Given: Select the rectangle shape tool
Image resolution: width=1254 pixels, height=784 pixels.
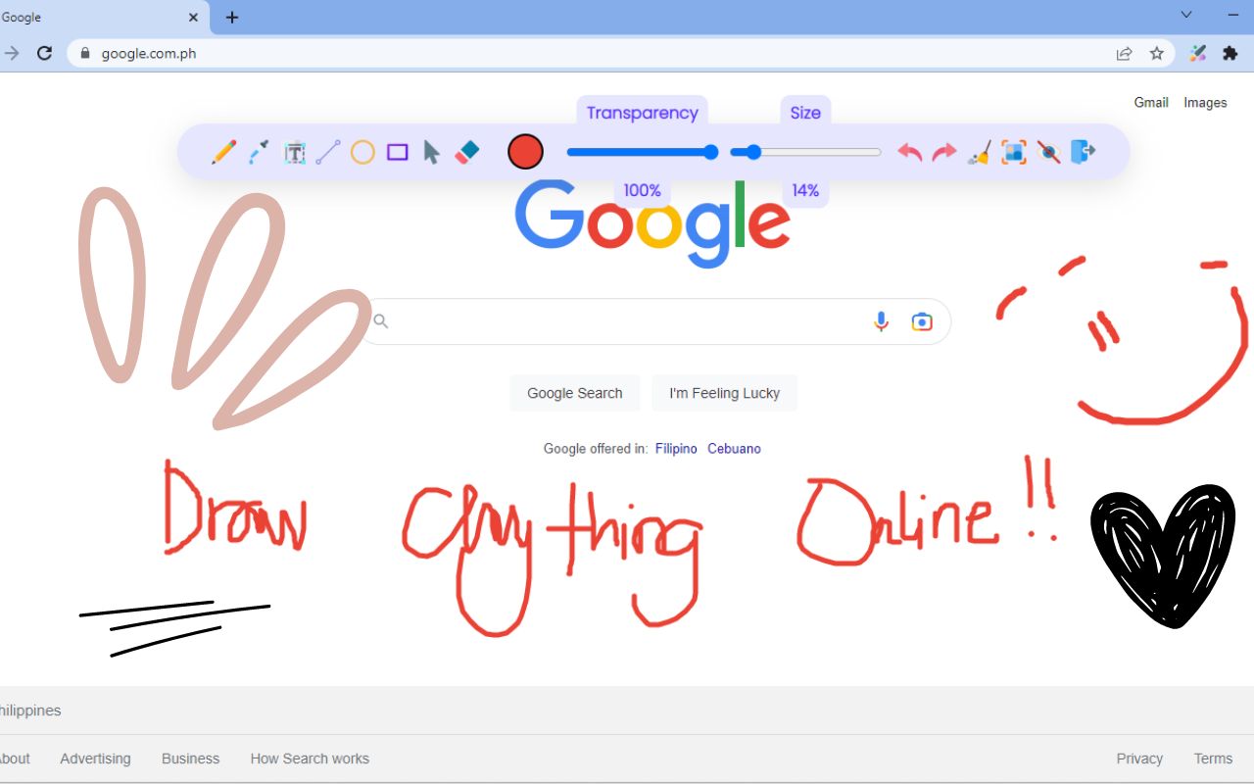Looking at the screenshot, I should pos(397,152).
